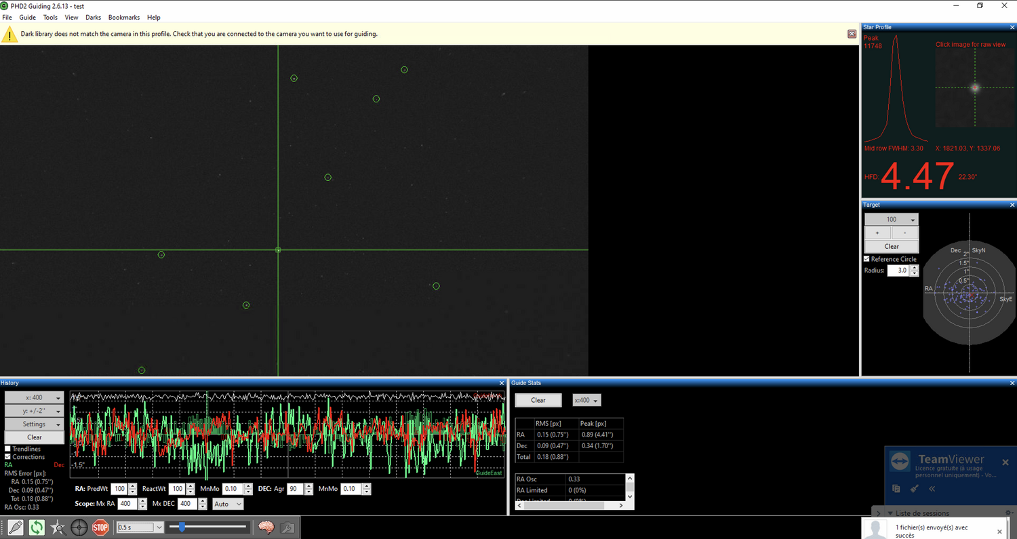1017x539 pixels.
Task: Click the Target plus zoom button
Action: coord(877,233)
